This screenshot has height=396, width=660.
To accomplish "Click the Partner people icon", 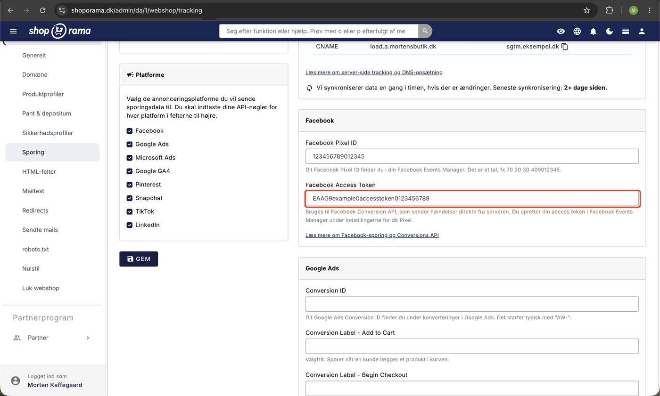I will (17, 338).
